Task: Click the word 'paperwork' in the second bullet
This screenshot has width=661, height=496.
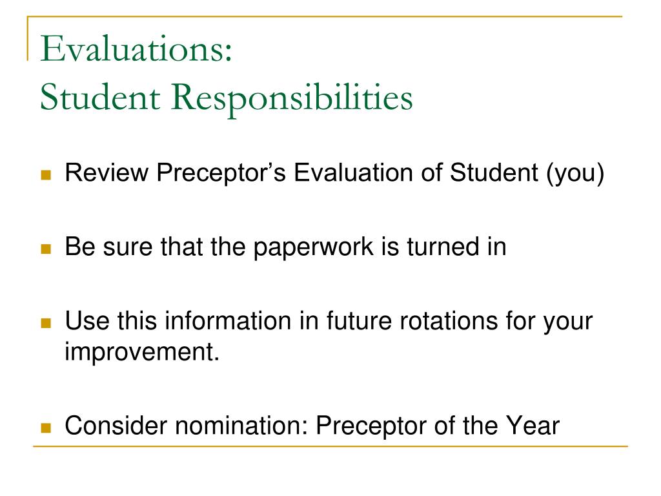Action: 314,249
